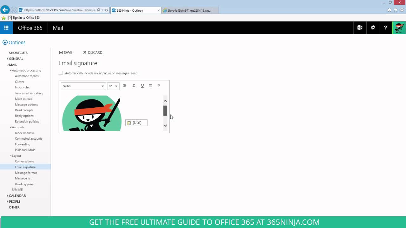This screenshot has height=228, width=406.
Task: Click the ninja profile avatar
Action: pos(399,28)
